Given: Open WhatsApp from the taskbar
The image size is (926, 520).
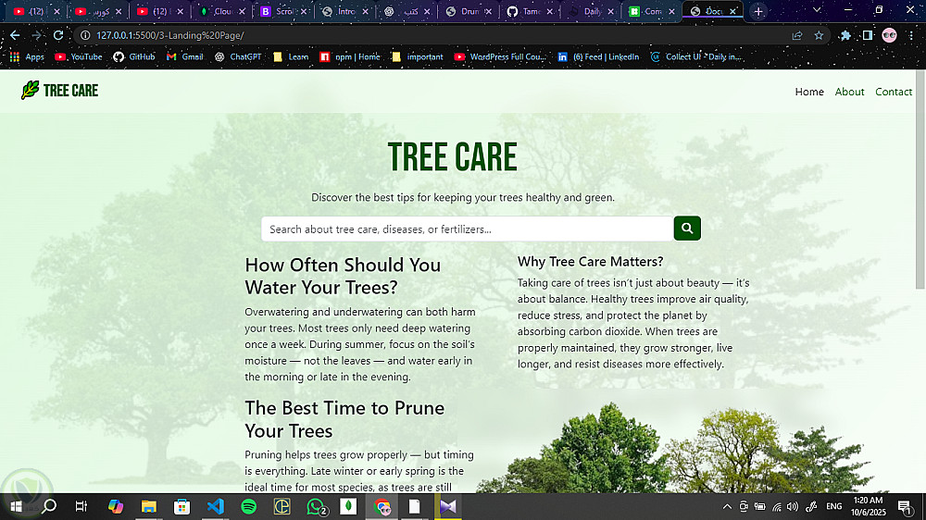Looking at the screenshot, I should click(316, 506).
